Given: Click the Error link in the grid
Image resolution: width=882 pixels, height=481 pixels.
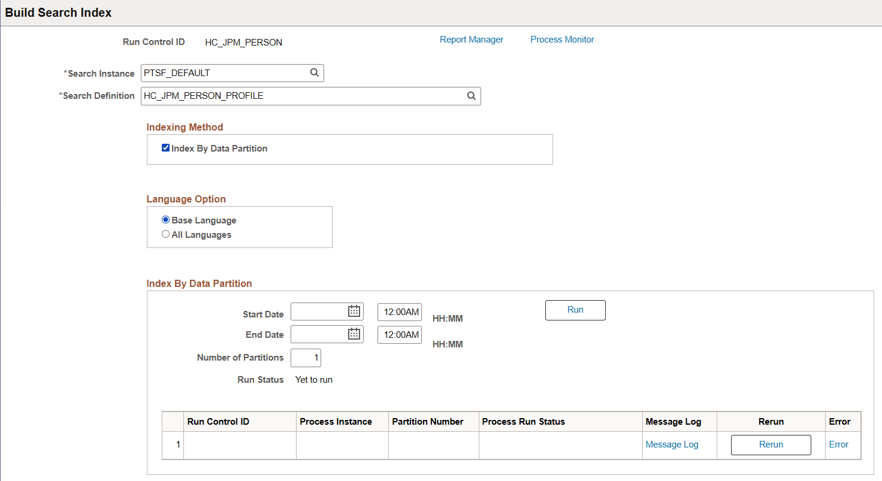Looking at the screenshot, I should click(x=838, y=444).
